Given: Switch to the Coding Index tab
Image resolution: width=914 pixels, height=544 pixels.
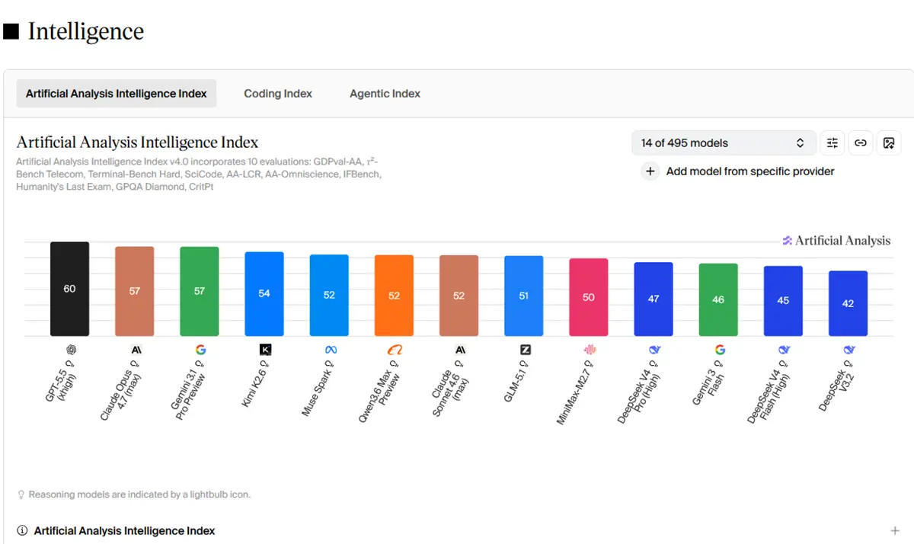Looking at the screenshot, I should 278,94.
